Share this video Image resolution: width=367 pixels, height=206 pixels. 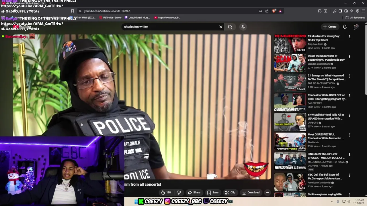tap(194, 193)
